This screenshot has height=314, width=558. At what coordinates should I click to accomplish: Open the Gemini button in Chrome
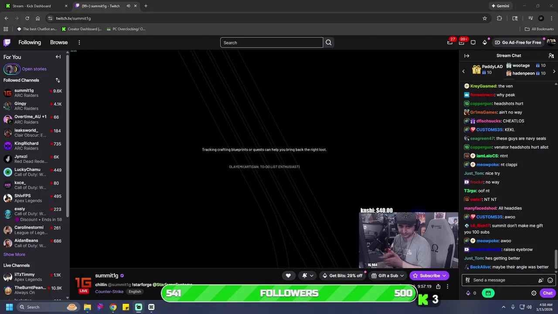[500, 6]
